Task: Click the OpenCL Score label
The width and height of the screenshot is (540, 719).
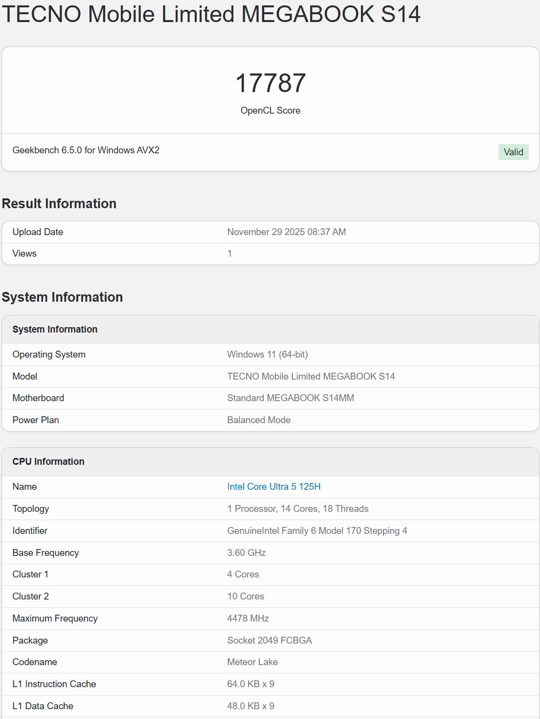Action: [270, 111]
